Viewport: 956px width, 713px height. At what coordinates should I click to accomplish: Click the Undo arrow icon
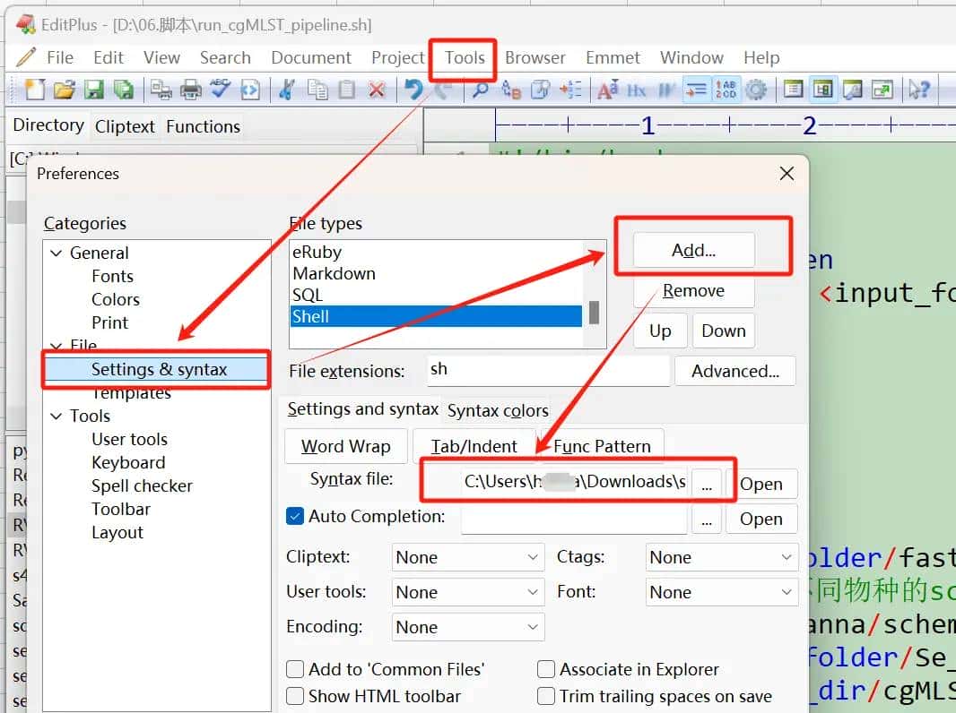pyautogui.click(x=413, y=90)
